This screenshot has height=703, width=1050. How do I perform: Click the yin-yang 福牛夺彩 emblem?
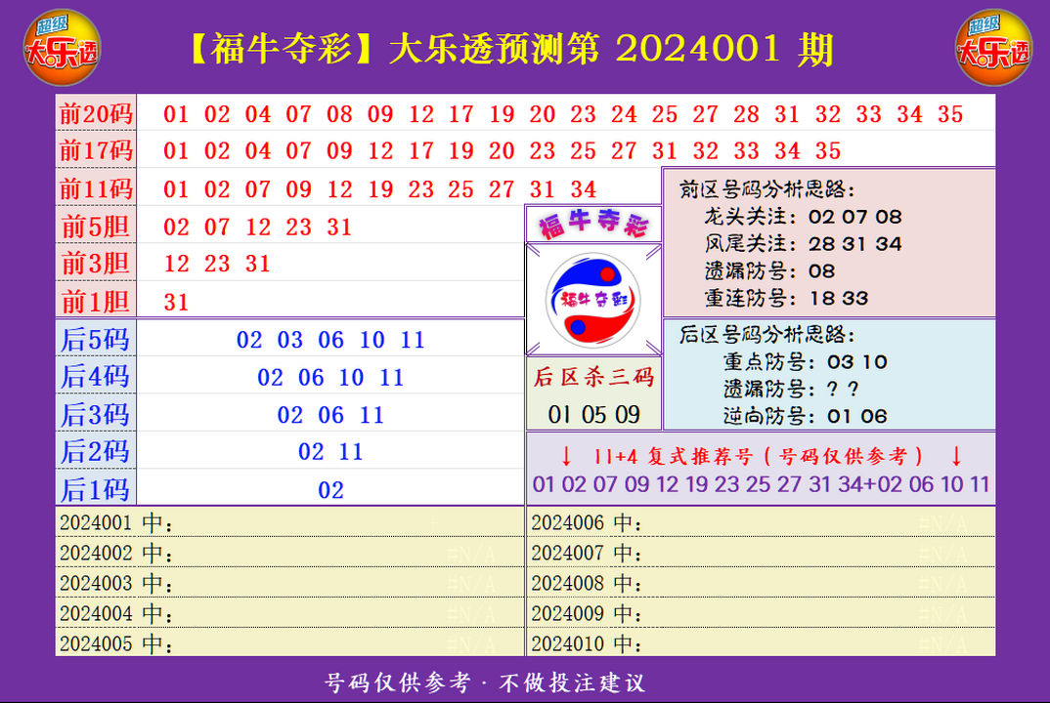point(593,301)
